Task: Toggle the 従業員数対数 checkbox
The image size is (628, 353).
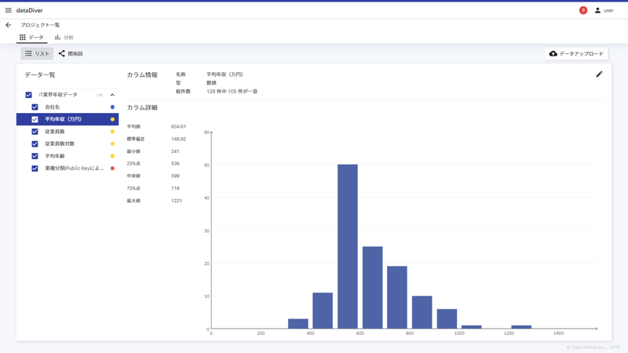Action: [35, 144]
